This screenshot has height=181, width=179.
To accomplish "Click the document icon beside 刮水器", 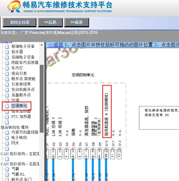I will point(7,52).
